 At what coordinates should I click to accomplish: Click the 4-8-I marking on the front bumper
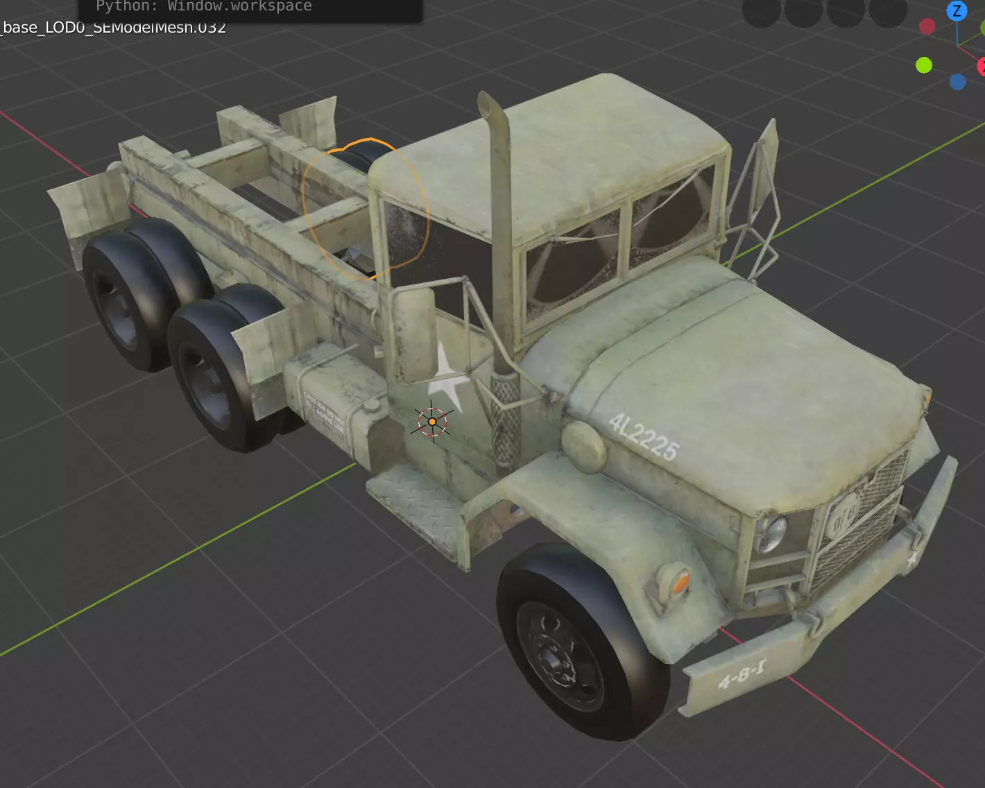click(x=742, y=674)
